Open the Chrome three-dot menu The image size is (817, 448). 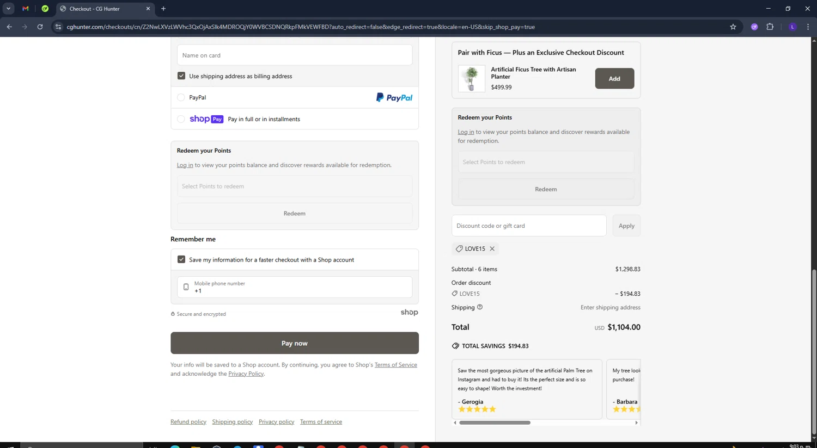click(808, 27)
